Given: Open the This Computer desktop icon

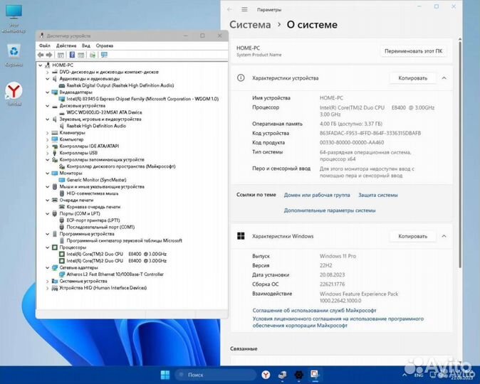Looking at the screenshot, I should 14,18.
